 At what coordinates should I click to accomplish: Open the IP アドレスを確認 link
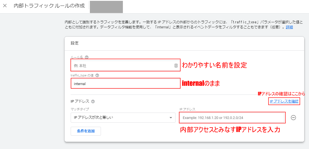[284, 101]
